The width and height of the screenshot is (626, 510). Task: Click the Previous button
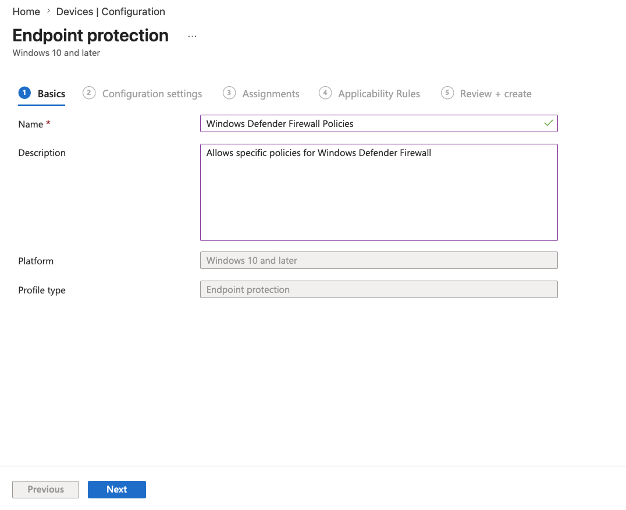point(45,490)
